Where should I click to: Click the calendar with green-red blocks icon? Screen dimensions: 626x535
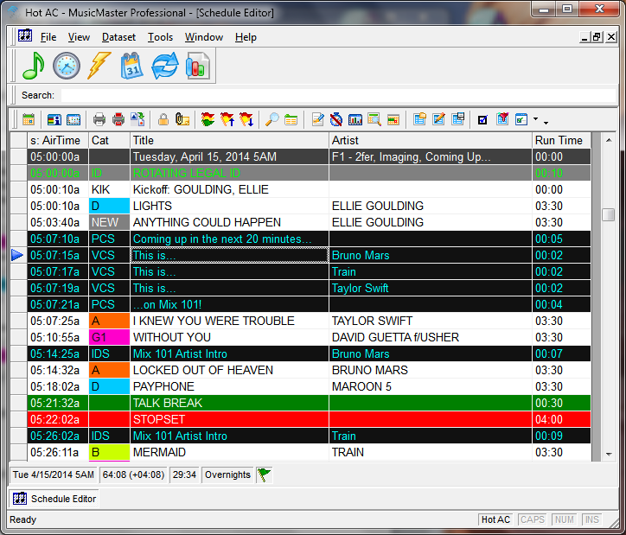pos(393,119)
